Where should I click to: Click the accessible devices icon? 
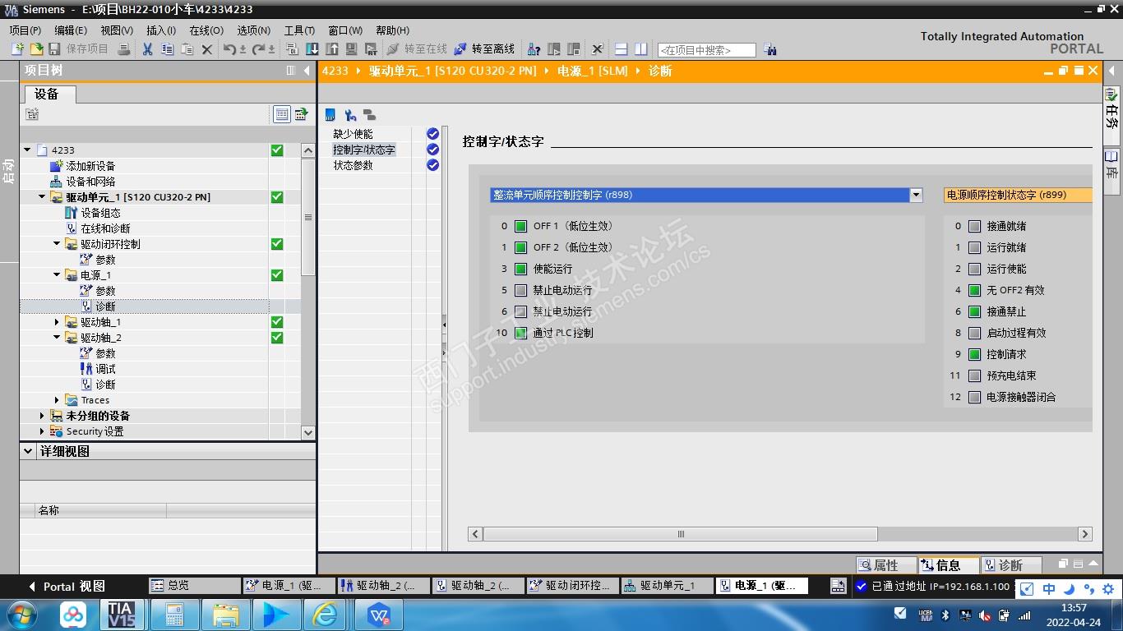click(534, 49)
